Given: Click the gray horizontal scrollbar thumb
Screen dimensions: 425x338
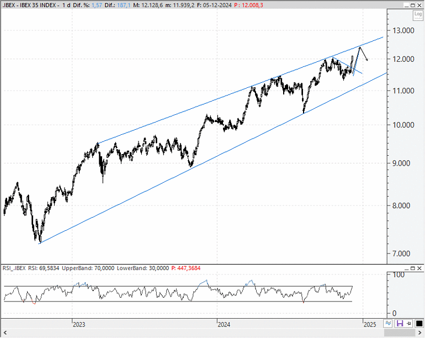Looking at the screenshot, I should click(x=400, y=333).
